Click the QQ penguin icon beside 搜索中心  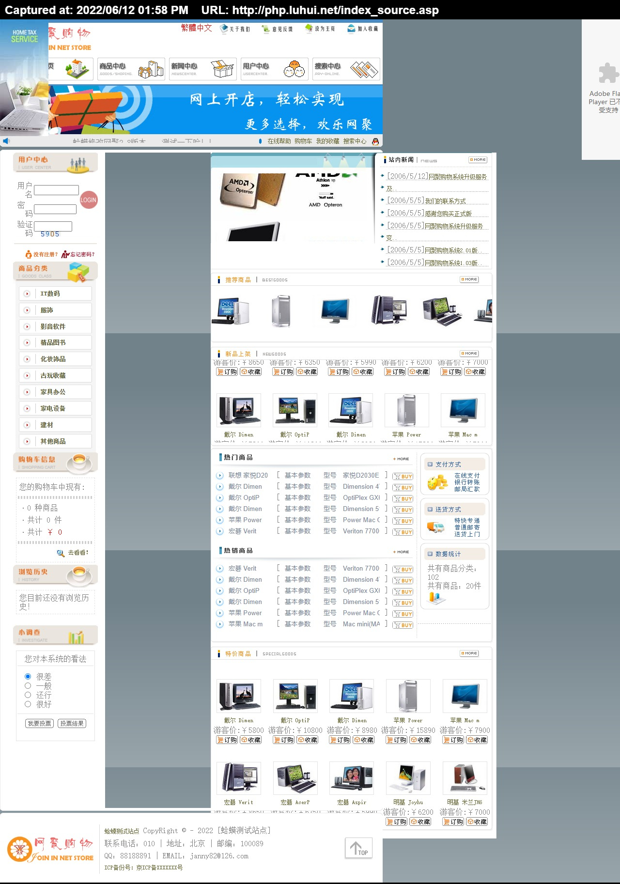(x=375, y=141)
